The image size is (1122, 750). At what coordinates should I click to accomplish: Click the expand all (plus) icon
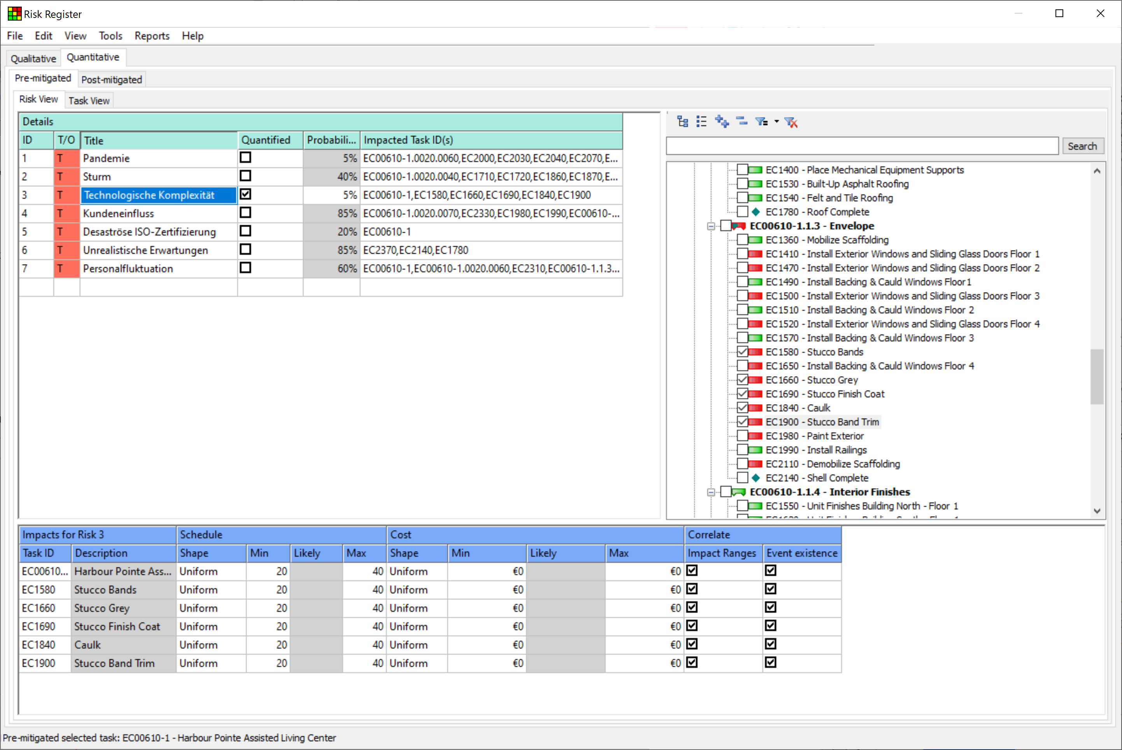click(x=722, y=122)
